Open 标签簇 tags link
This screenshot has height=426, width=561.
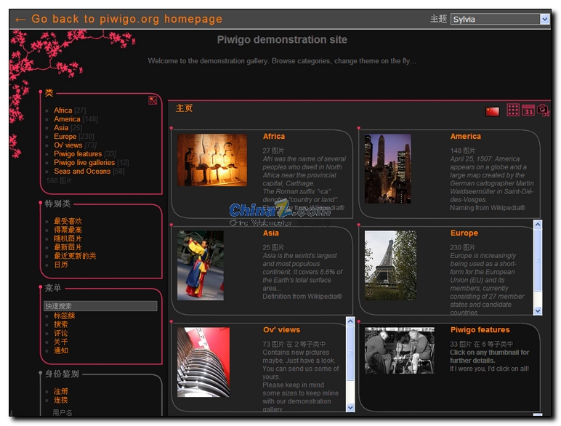pyautogui.click(x=65, y=316)
